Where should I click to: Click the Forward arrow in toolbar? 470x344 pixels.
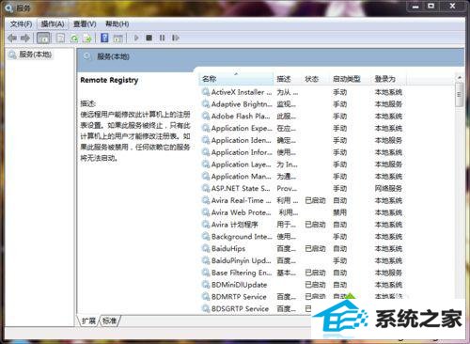(x=25, y=39)
